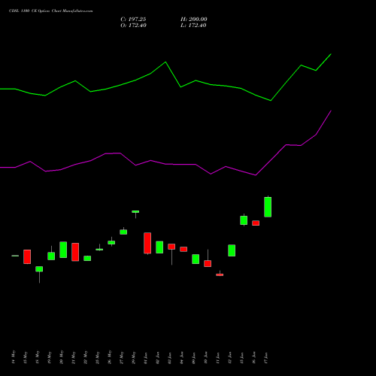Select the red candlestick for 21 May
The image size is (376, 376).
75,252
